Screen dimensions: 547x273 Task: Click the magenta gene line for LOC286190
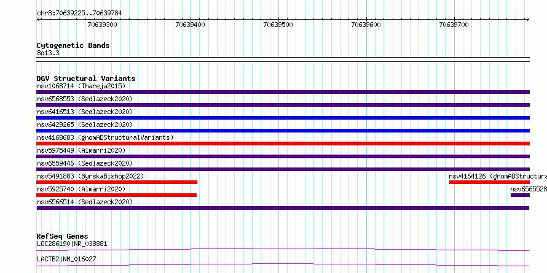coord(283,249)
